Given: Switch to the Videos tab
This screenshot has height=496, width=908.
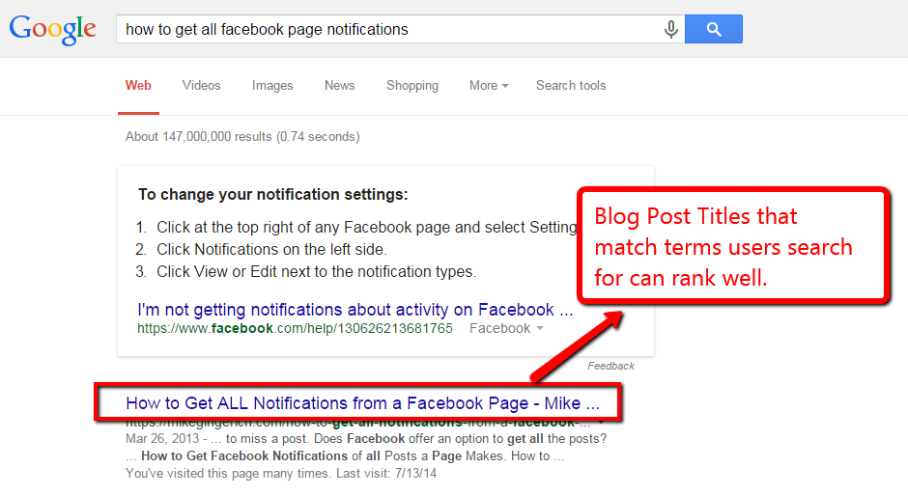Looking at the screenshot, I should coord(201,86).
